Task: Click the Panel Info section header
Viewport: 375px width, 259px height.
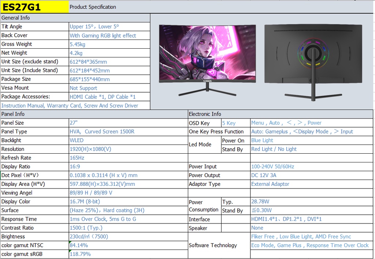Action: (x=94, y=114)
